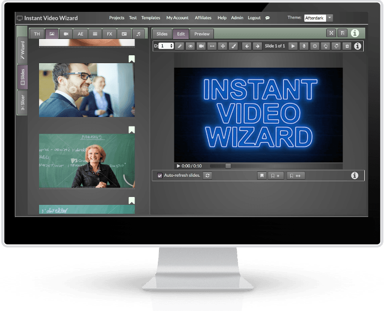This screenshot has height=311, width=384.
Task: Open the text lines tab icon
Action: click(x=95, y=34)
